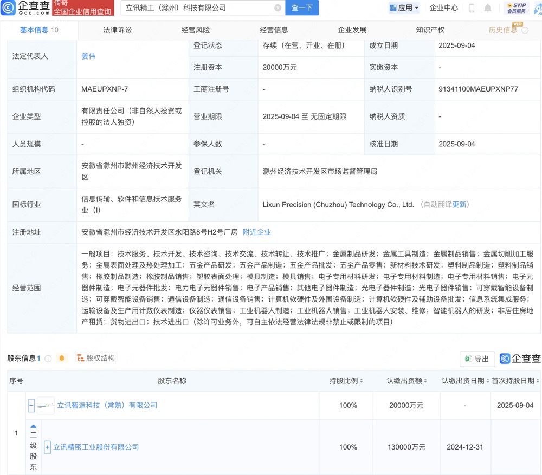This screenshot has height=475, width=542.
Task: Open SVIP member services badge
Action: 518,8
